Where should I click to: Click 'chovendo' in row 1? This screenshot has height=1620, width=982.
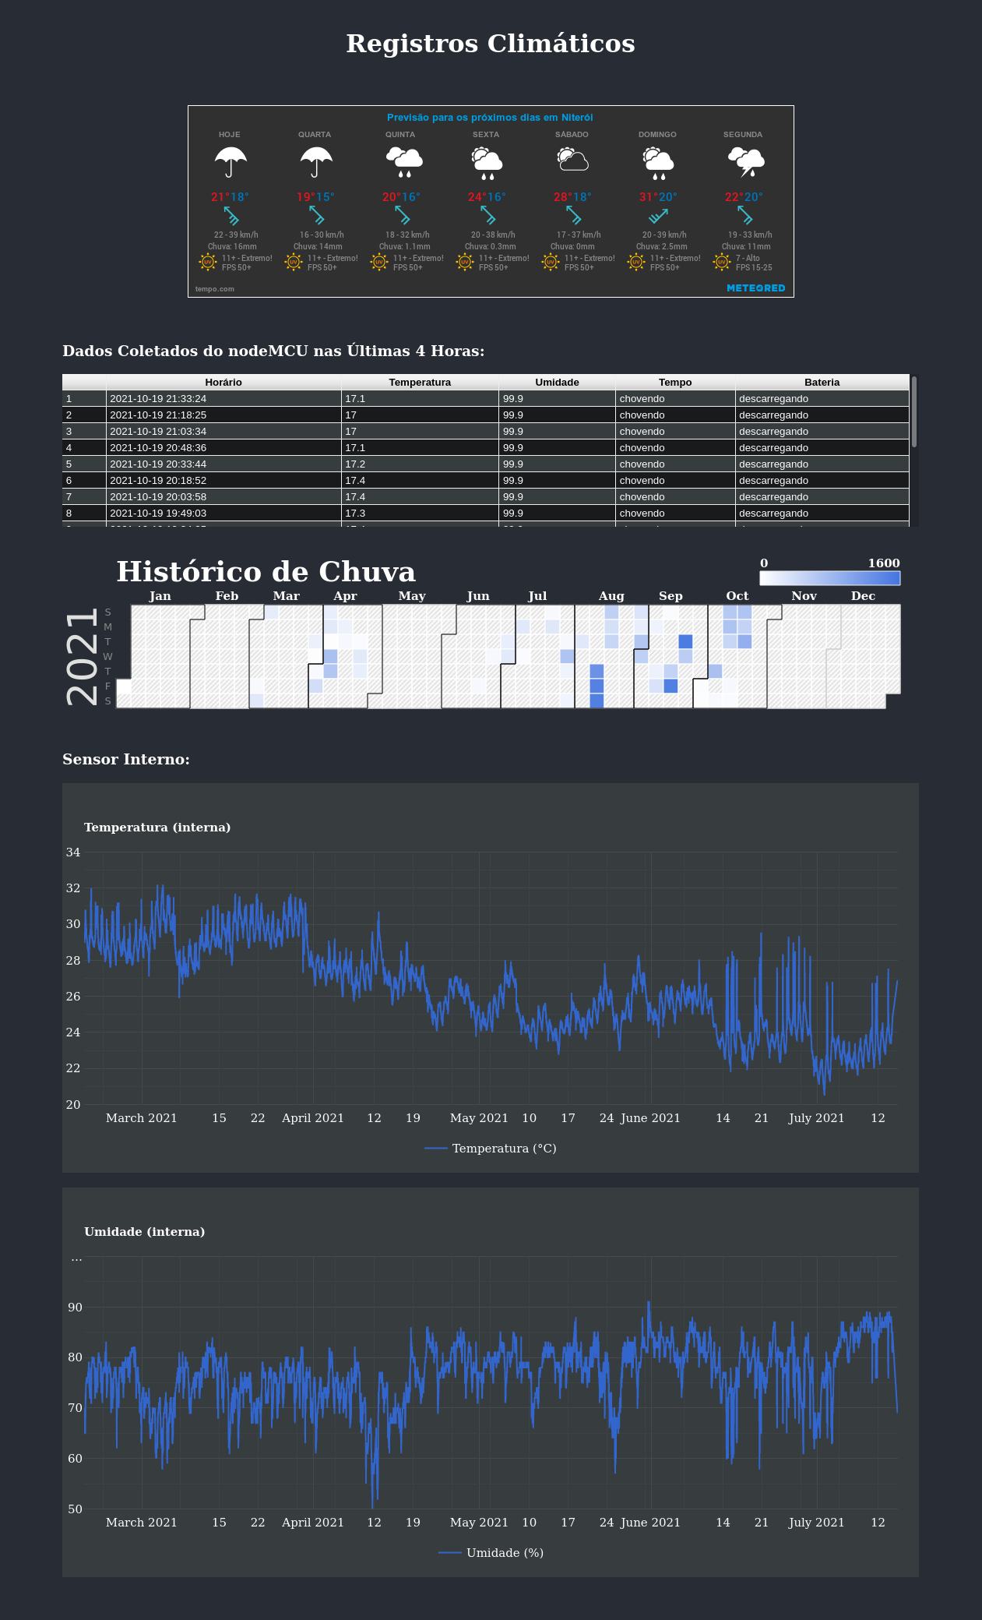point(675,399)
